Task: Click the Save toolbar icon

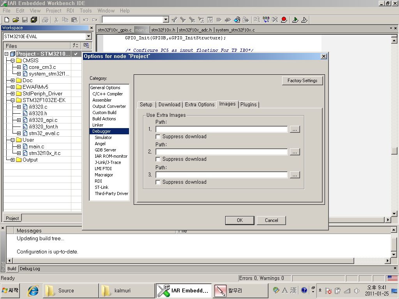Action: click(x=25, y=20)
